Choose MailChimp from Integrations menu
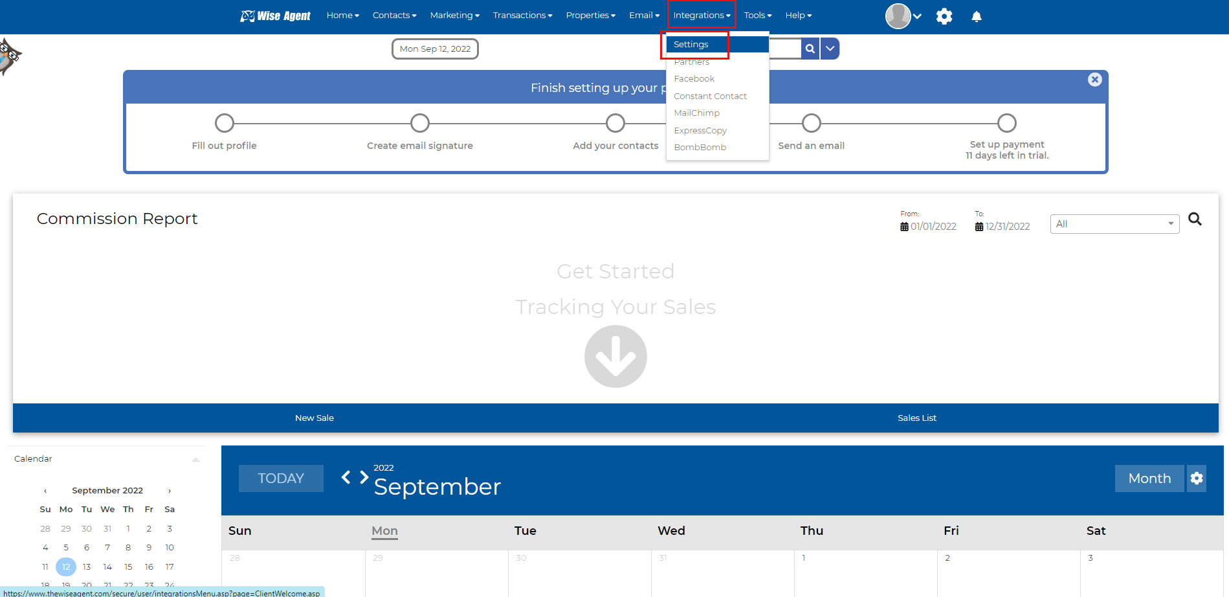 click(696, 113)
